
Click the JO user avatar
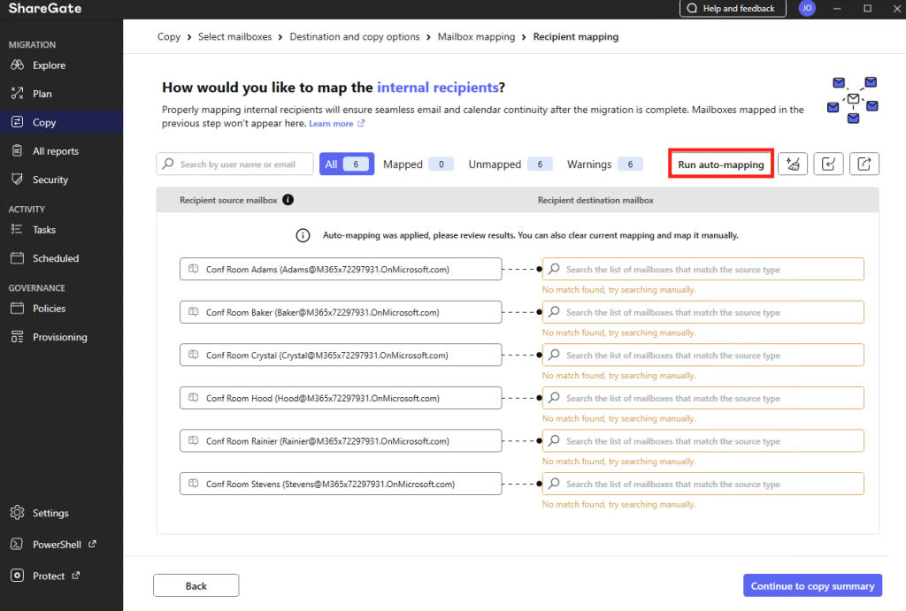coord(807,8)
